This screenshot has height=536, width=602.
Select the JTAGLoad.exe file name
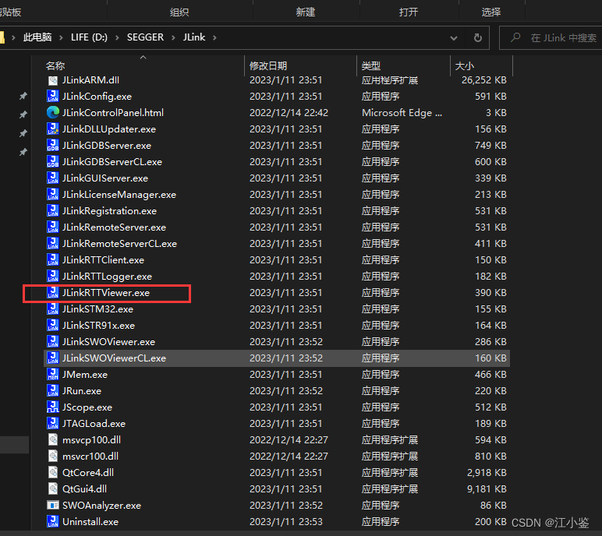pyautogui.click(x=94, y=424)
